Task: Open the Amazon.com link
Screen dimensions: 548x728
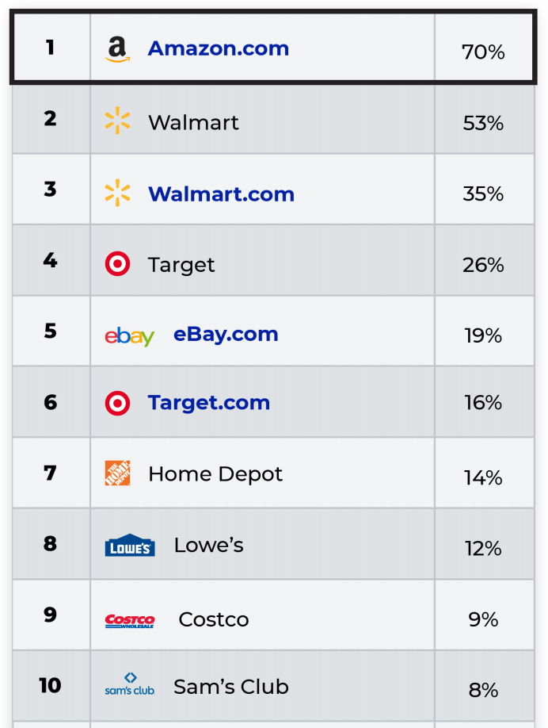Action: (x=218, y=48)
